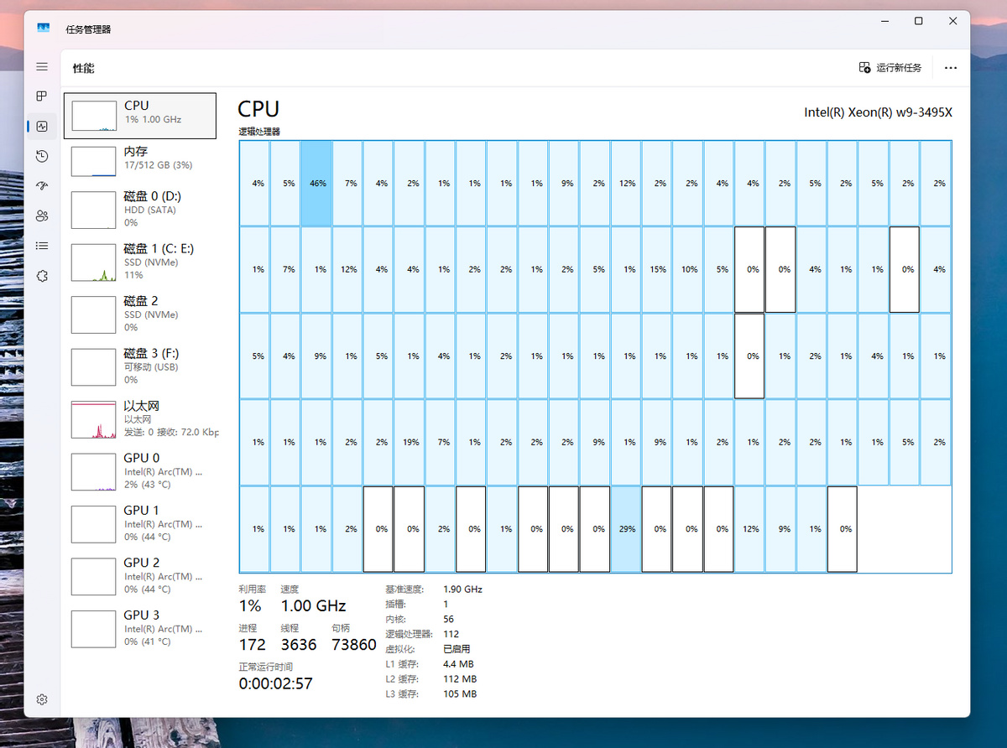This screenshot has height=748, width=1007.
Task: Open the three-dot more options menu
Action: click(x=951, y=68)
